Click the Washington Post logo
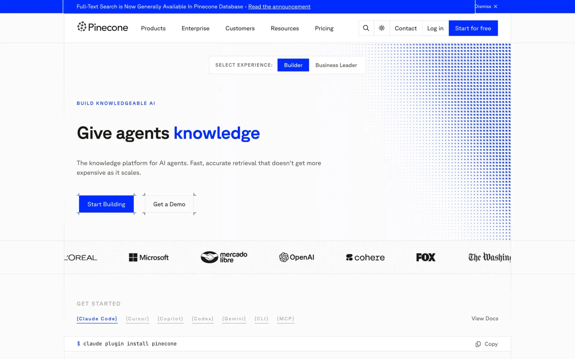The image size is (575, 359). (490, 257)
